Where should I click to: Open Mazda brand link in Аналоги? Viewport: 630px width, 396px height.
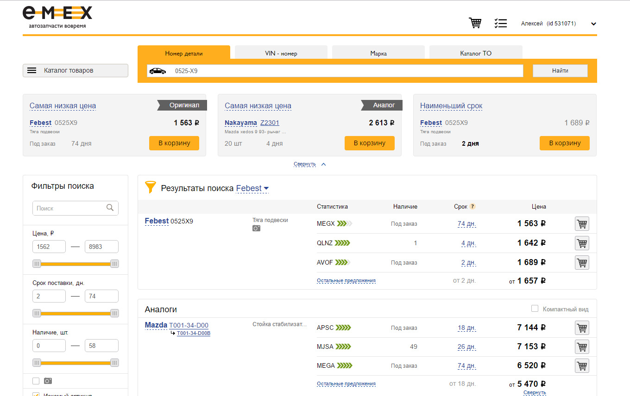[x=156, y=325]
